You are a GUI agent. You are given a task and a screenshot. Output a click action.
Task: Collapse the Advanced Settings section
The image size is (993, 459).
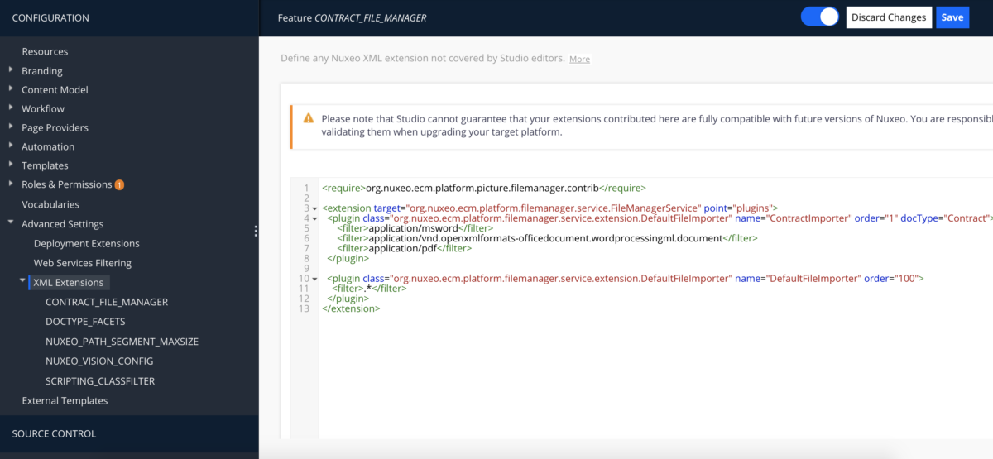11,223
